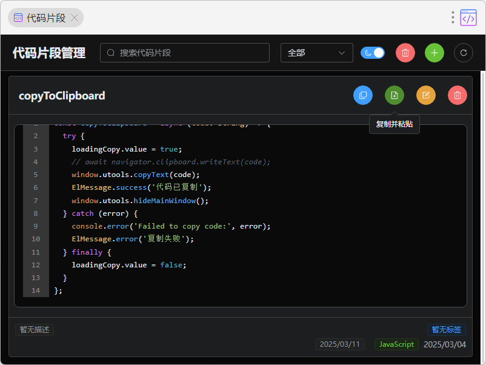Click the 暂无标签 tag

tap(447, 329)
